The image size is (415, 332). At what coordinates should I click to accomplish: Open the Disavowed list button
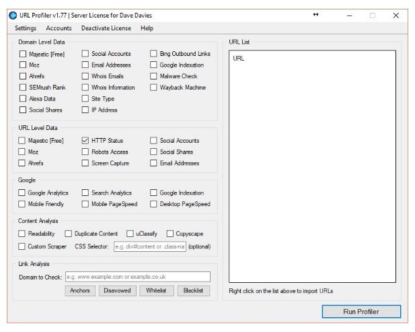tap(117, 291)
